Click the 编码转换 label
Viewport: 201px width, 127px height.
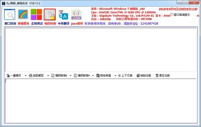point(50,24)
